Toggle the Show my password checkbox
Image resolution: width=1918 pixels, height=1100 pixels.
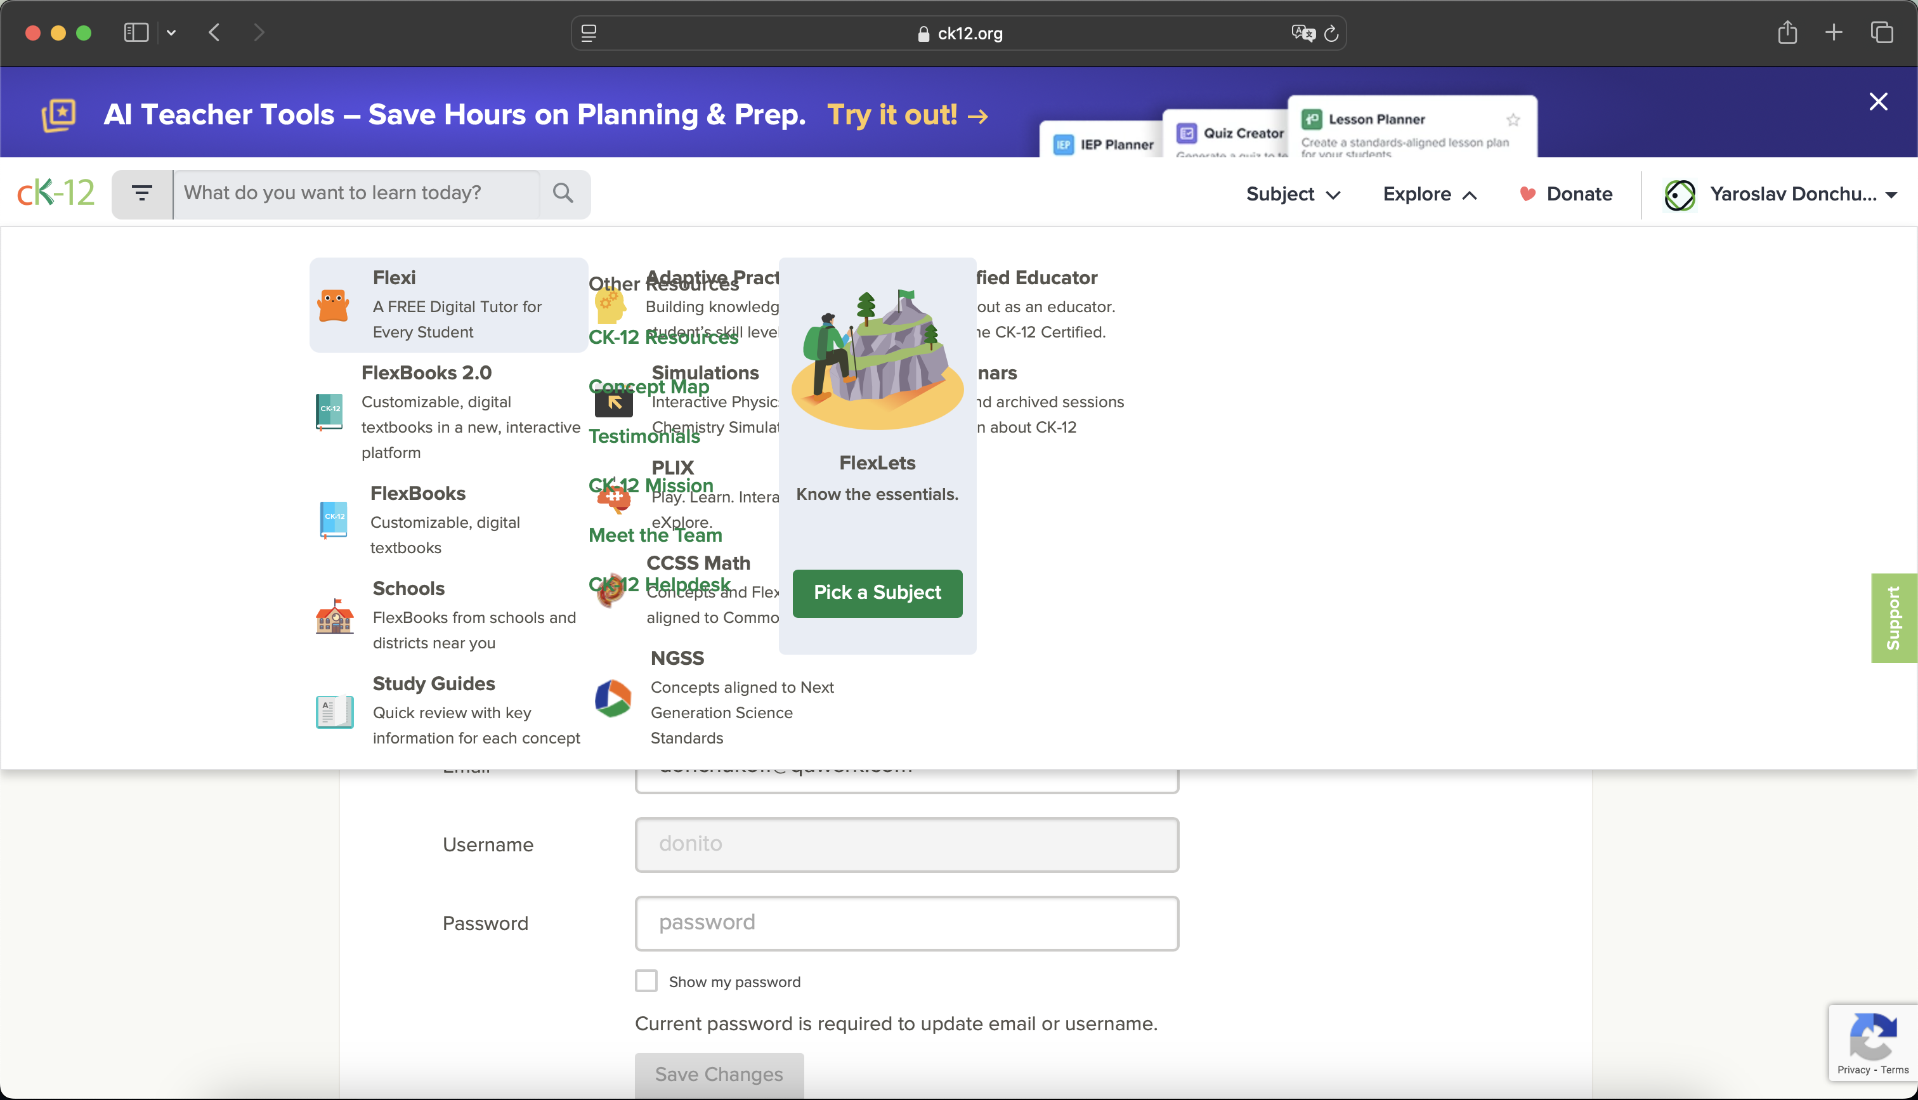tap(646, 981)
